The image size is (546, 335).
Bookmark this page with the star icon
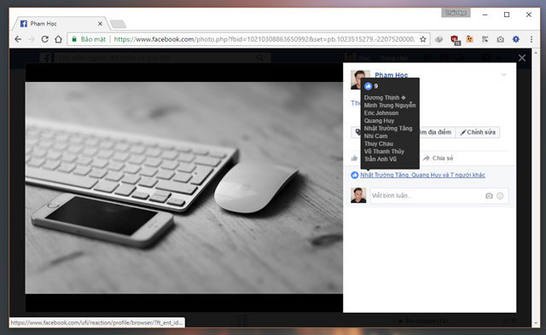(x=423, y=39)
